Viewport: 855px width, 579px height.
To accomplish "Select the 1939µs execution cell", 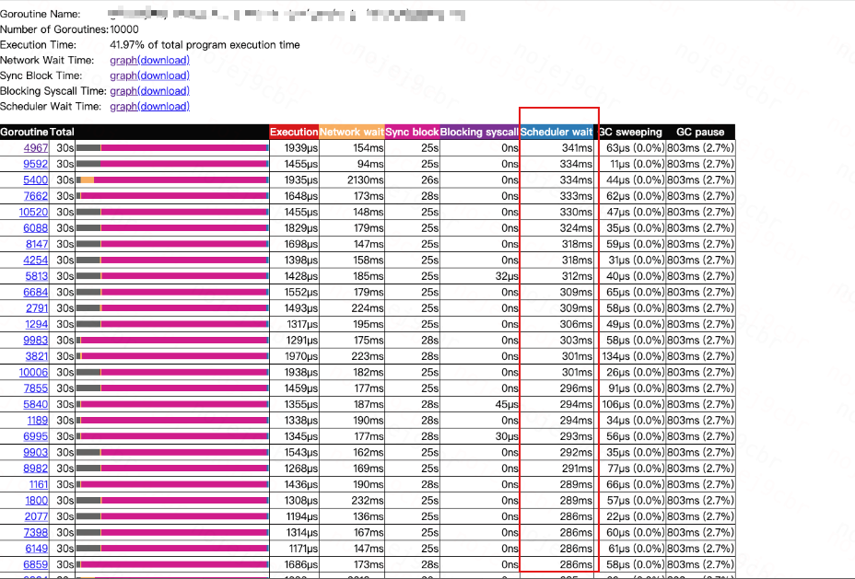I will coord(294,148).
